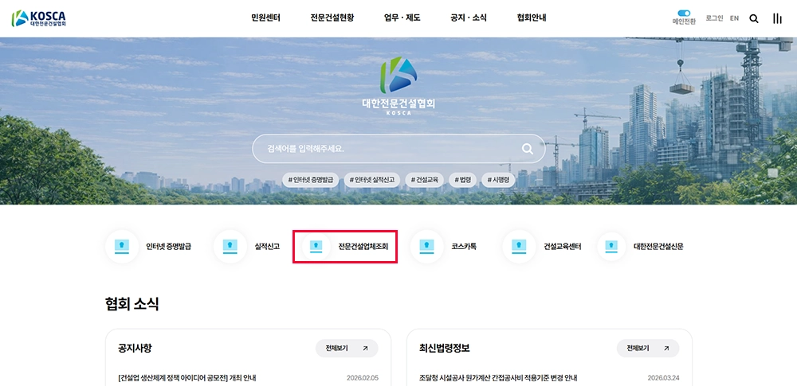Click the hero search input field
Screen dimensions: 797x386
[x=399, y=149]
